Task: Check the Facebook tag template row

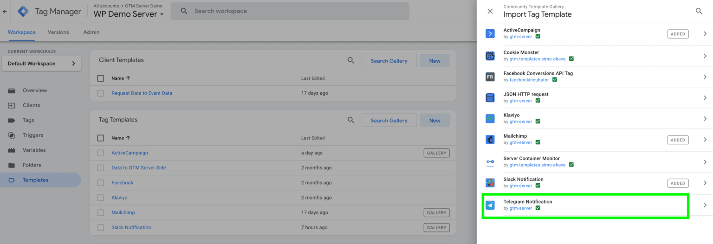Action: click(101, 182)
